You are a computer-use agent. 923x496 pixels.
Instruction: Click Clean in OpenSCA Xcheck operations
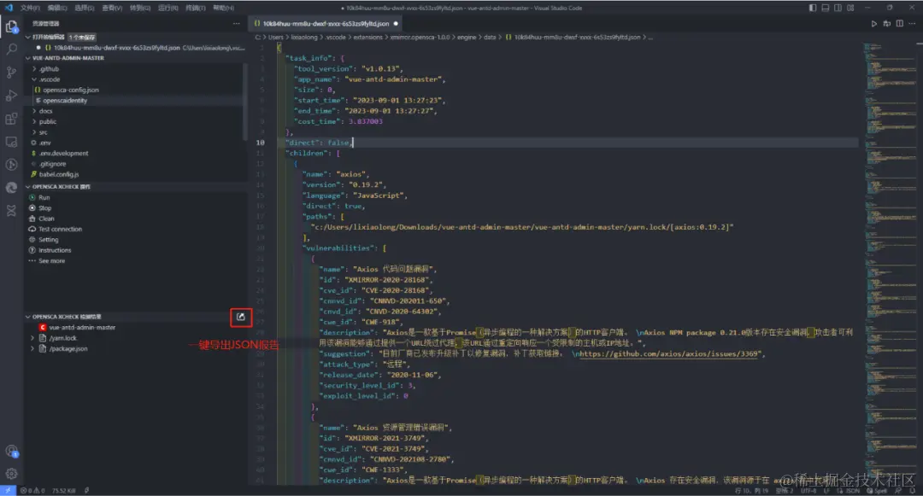pyautogui.click(x=46, y=219)
